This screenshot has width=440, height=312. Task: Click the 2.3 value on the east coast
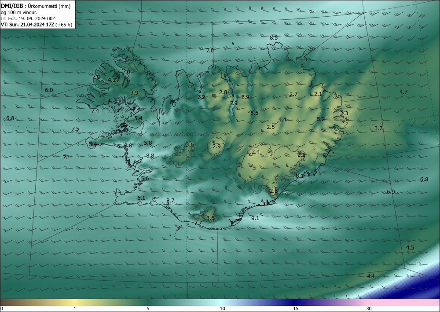point(344,114)
